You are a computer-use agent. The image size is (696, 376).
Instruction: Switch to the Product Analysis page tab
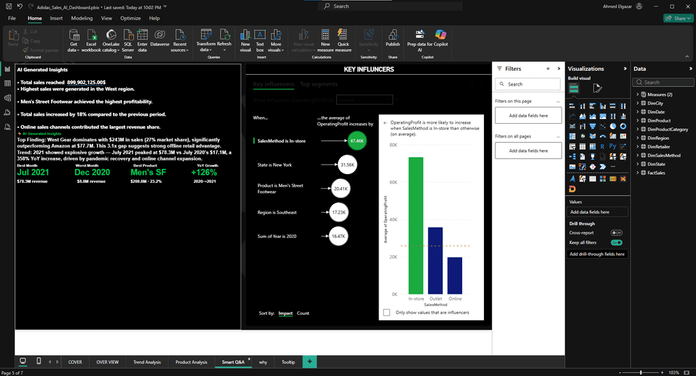click(x=191, y=362)
